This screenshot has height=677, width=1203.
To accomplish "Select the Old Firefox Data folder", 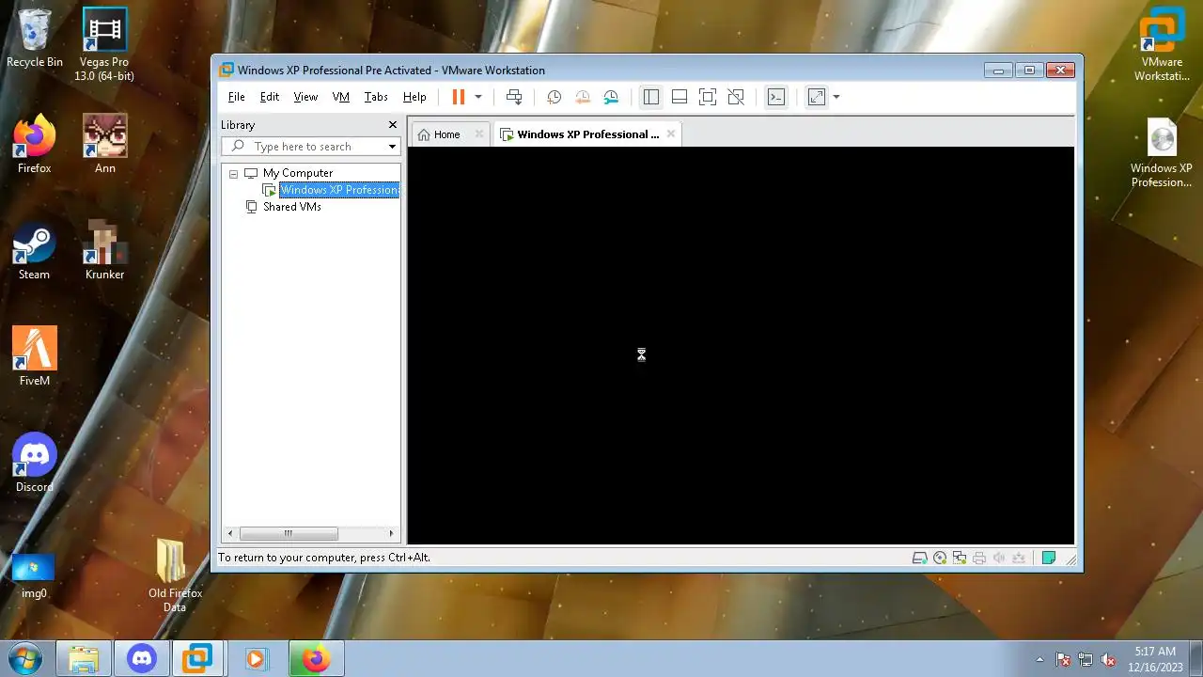I will tap(175, 575).
